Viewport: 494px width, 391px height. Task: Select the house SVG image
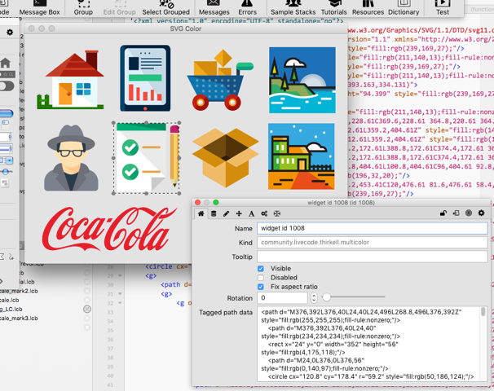[75, 81]
